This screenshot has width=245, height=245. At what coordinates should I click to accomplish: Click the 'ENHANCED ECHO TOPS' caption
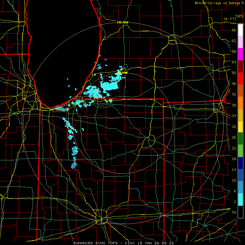pyautogui.click(x=96, y=243)
